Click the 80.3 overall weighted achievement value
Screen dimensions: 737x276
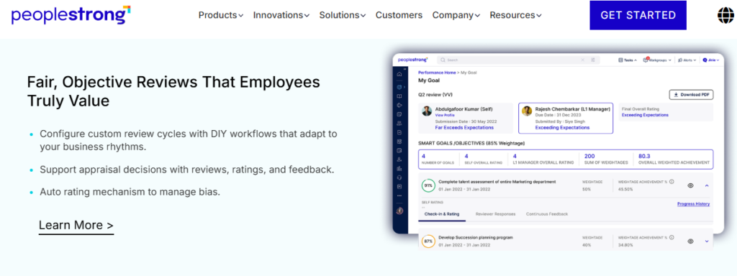coord(644,156)
